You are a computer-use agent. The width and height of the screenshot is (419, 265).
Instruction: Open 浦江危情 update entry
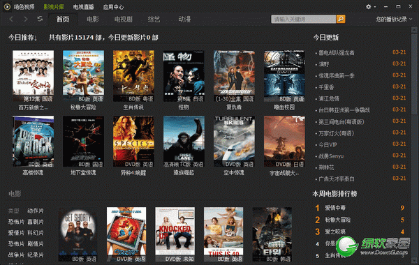(329, 98)
